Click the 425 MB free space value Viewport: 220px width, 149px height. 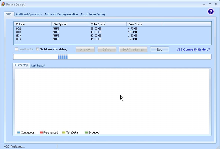(x=132, y=32)
